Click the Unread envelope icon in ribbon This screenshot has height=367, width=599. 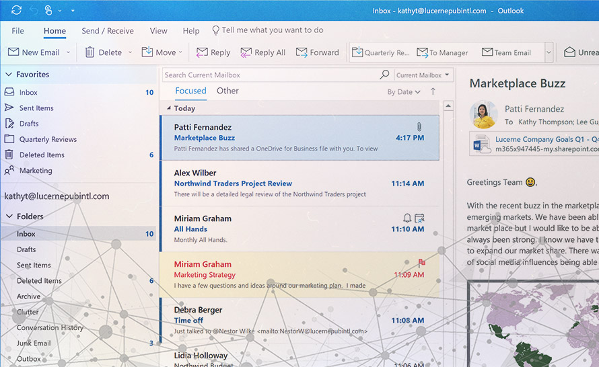coord(569,52)
